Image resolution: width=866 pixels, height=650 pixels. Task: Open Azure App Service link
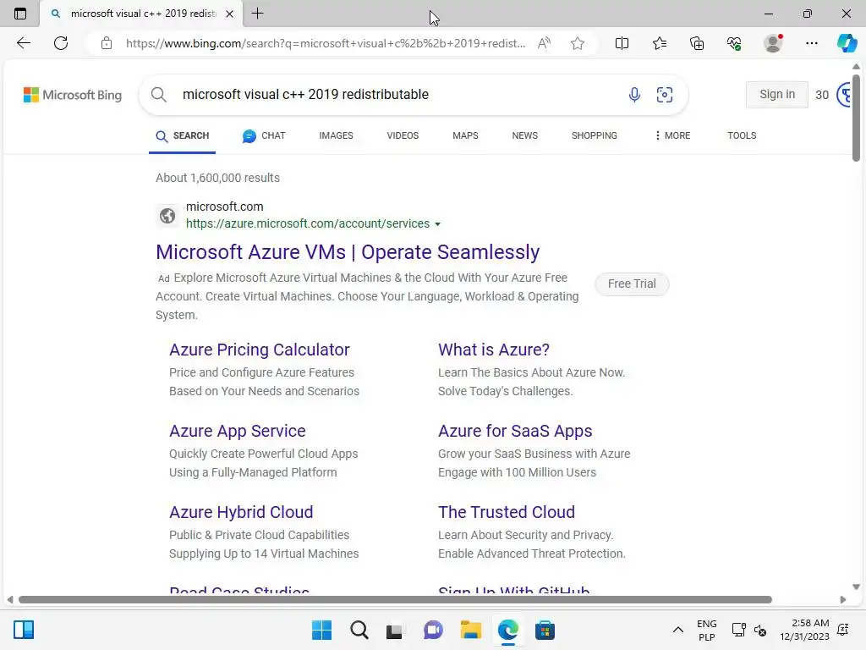[238, 431]
